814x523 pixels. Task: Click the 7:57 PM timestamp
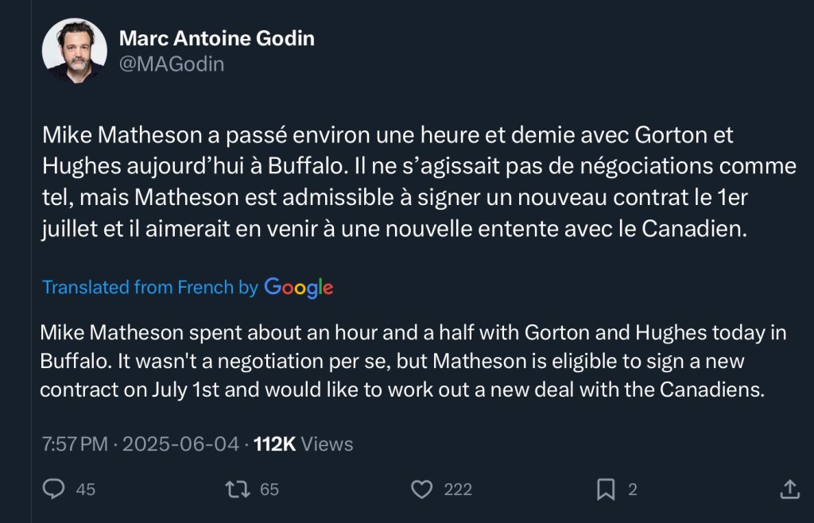coord(75,444)
